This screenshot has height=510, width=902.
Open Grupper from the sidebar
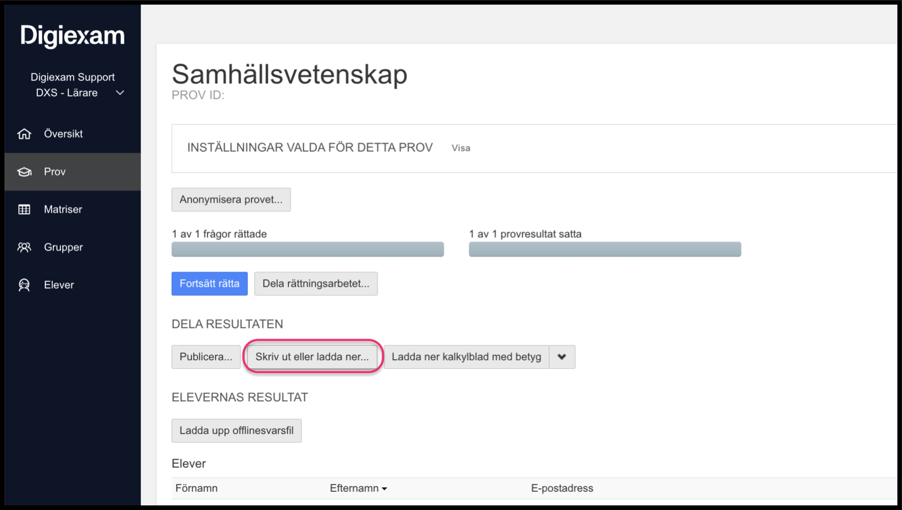pyautogui.click(x=73, y=247)
